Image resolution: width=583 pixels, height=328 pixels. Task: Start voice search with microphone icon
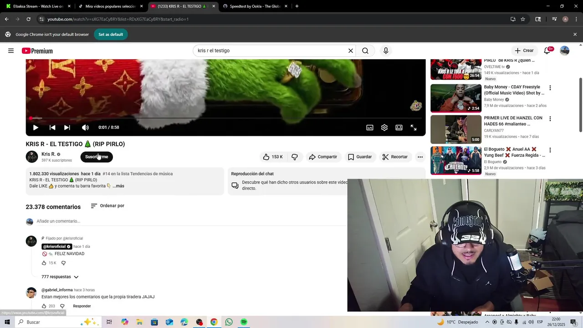pyautogui.click(x=386, y=51)
